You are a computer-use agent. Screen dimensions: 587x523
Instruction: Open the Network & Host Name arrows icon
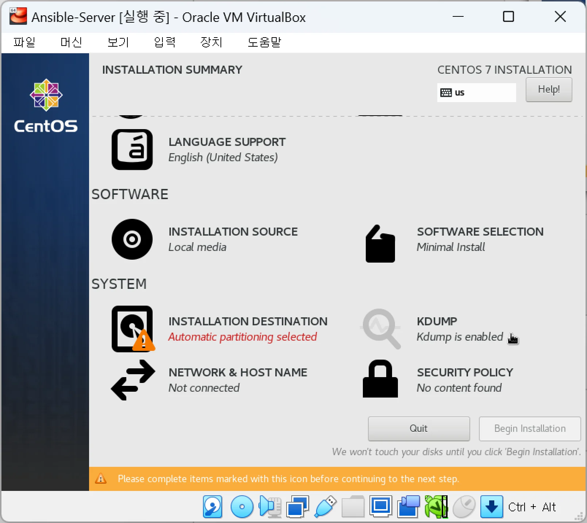pyautogui.click(x=133, y=380)
